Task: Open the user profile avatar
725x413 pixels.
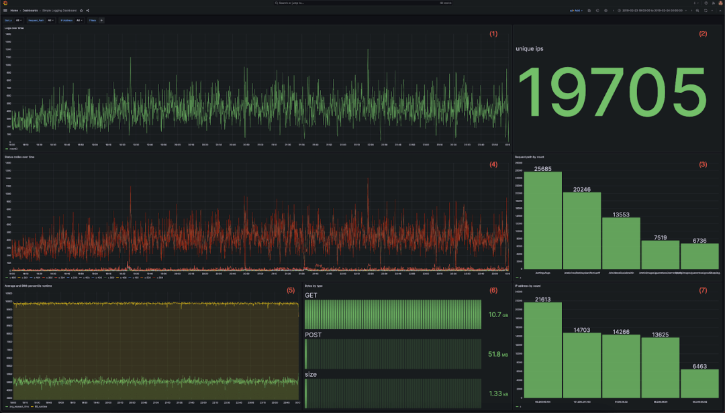Action: coord(720,3)
